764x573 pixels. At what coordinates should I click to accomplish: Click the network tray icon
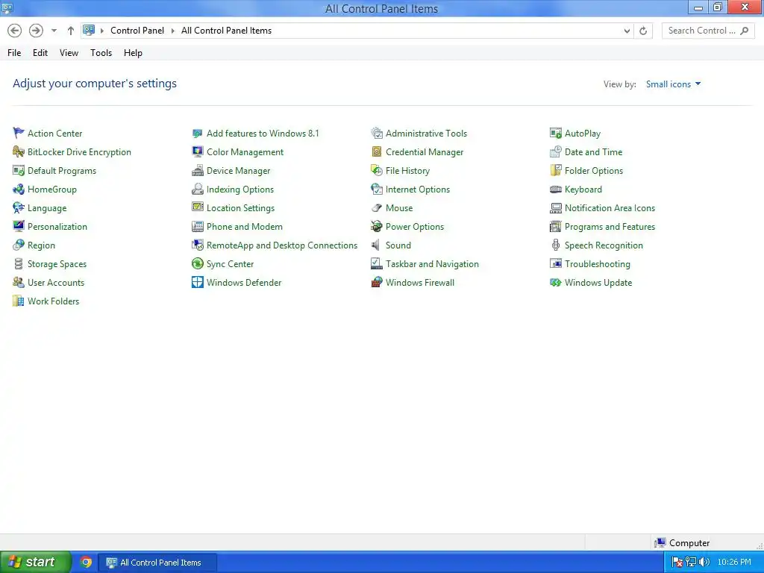691,563
